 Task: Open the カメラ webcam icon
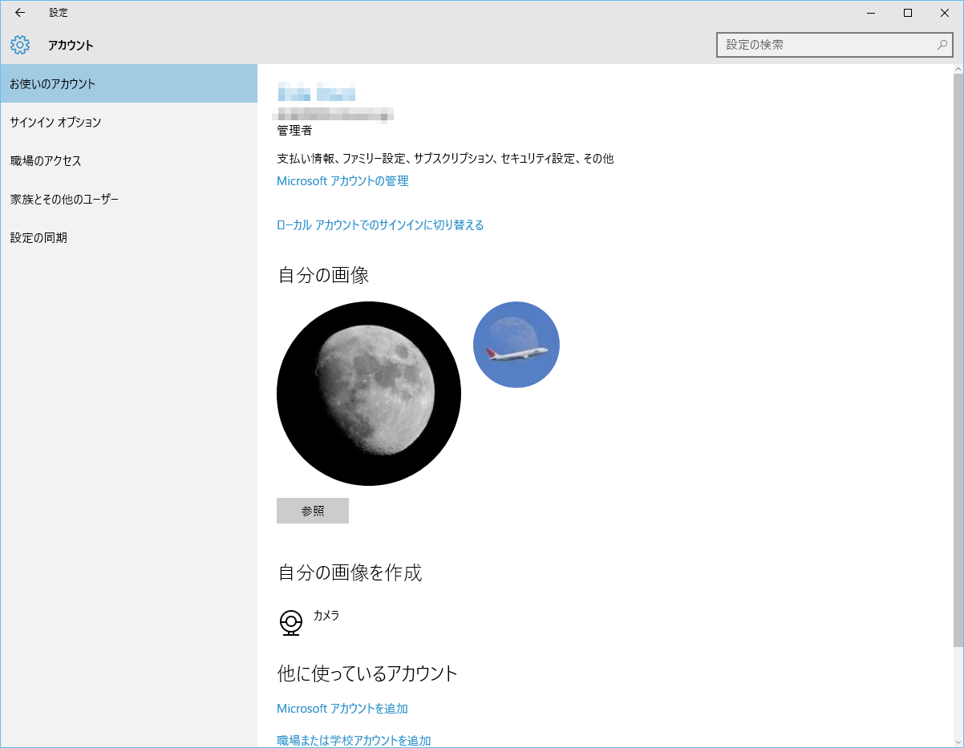290,623
